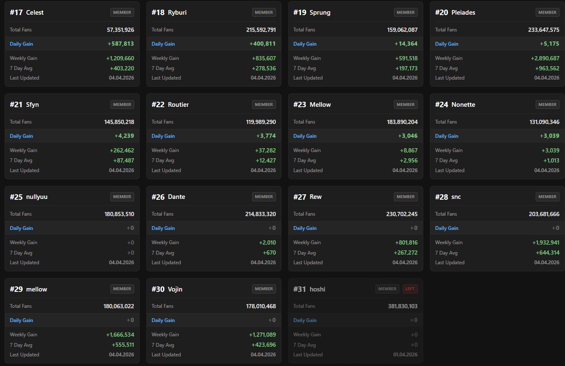Screen dimensions: 565x366
Task: Choose the Rew name on card #27
Action: tap(315, 197)
